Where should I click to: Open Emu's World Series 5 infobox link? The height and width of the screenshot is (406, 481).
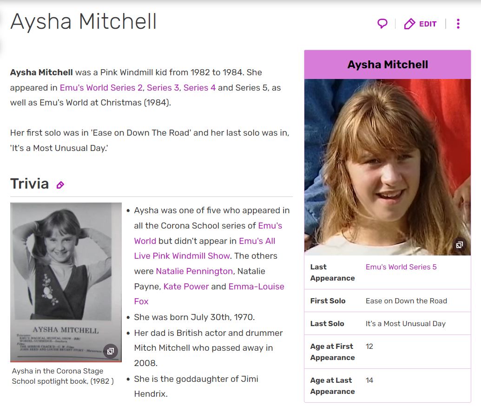(x=401, y=267)
